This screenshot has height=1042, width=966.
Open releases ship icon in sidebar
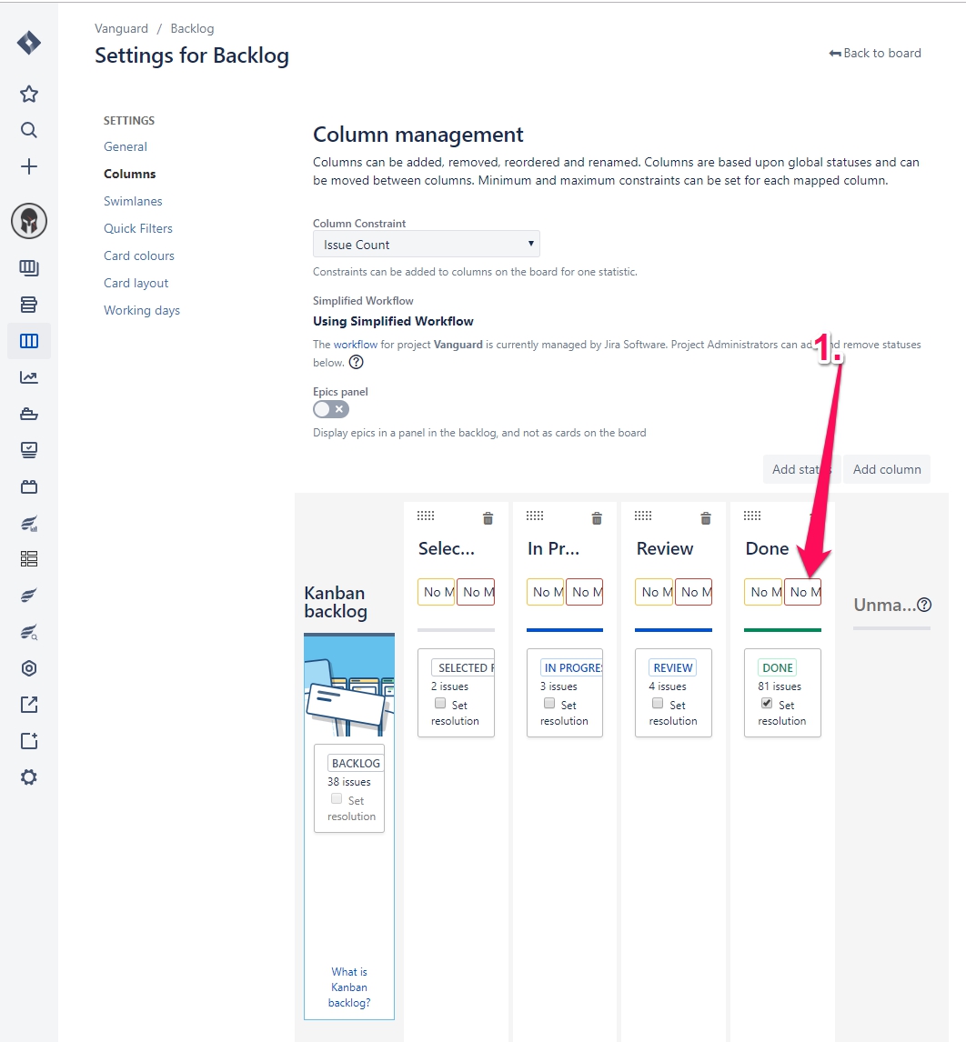coord(28,414)
